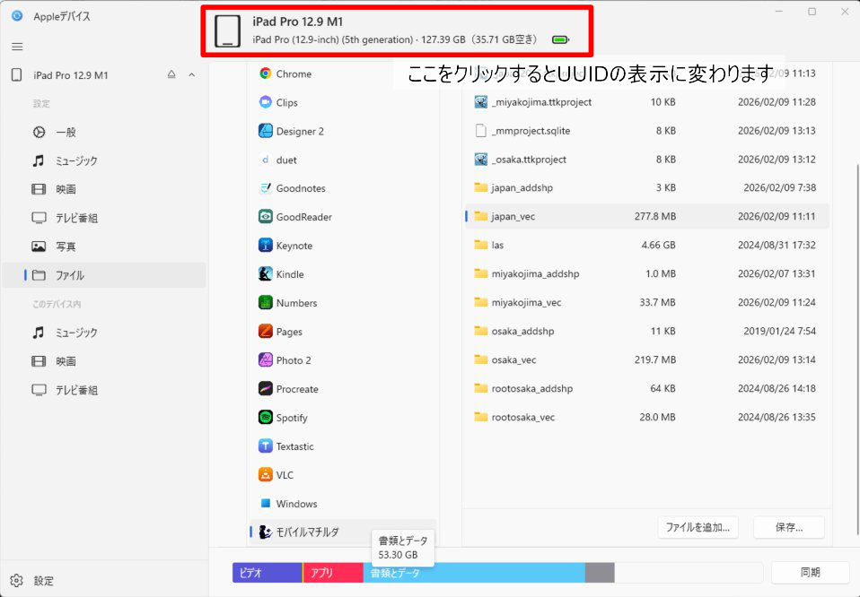
Task: Select the japan_vec folder
Action: tap(513, 216)
